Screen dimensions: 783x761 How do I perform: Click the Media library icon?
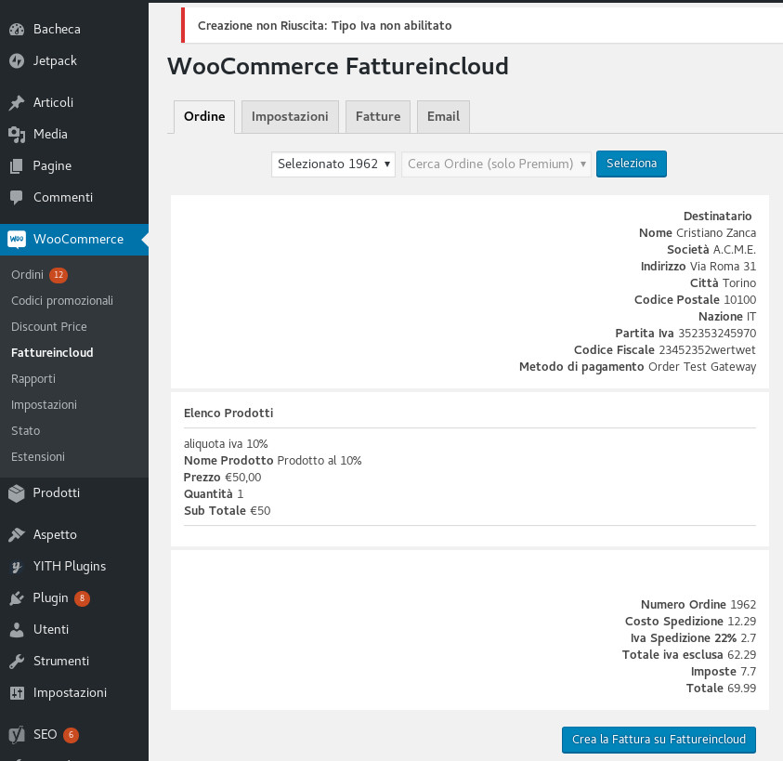point(17,135)
